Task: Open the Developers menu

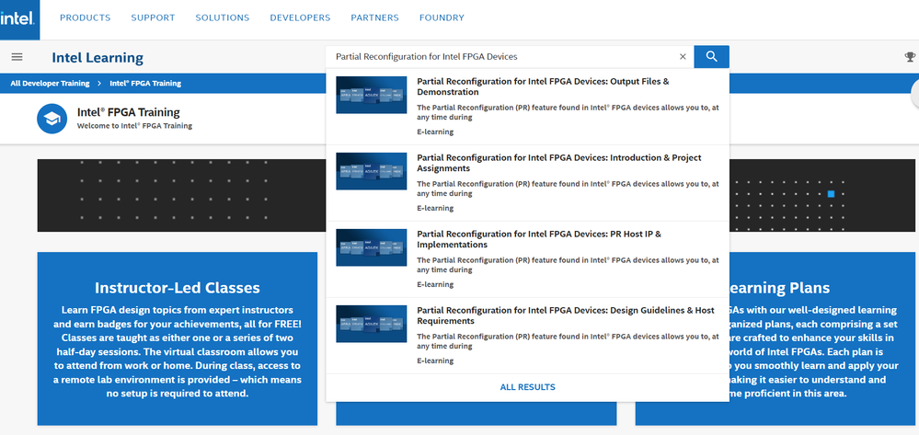Action: click(x=300, y=17)
